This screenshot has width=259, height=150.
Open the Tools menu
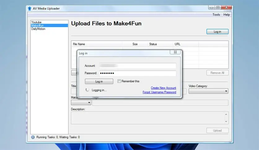216,15
